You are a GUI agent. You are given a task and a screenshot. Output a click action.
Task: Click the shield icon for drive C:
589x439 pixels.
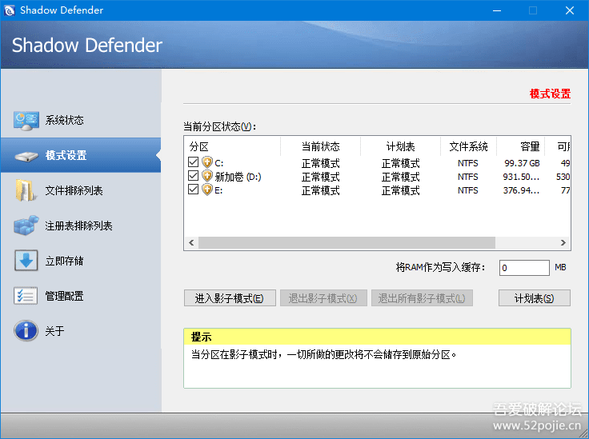click(207, 163)
